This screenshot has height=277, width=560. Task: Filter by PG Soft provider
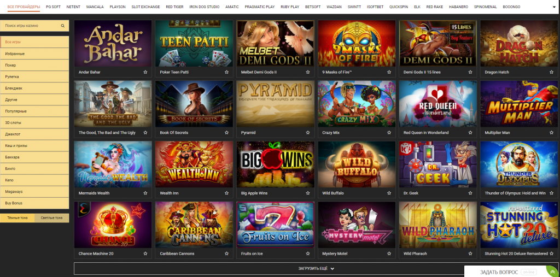coord(53,7)
